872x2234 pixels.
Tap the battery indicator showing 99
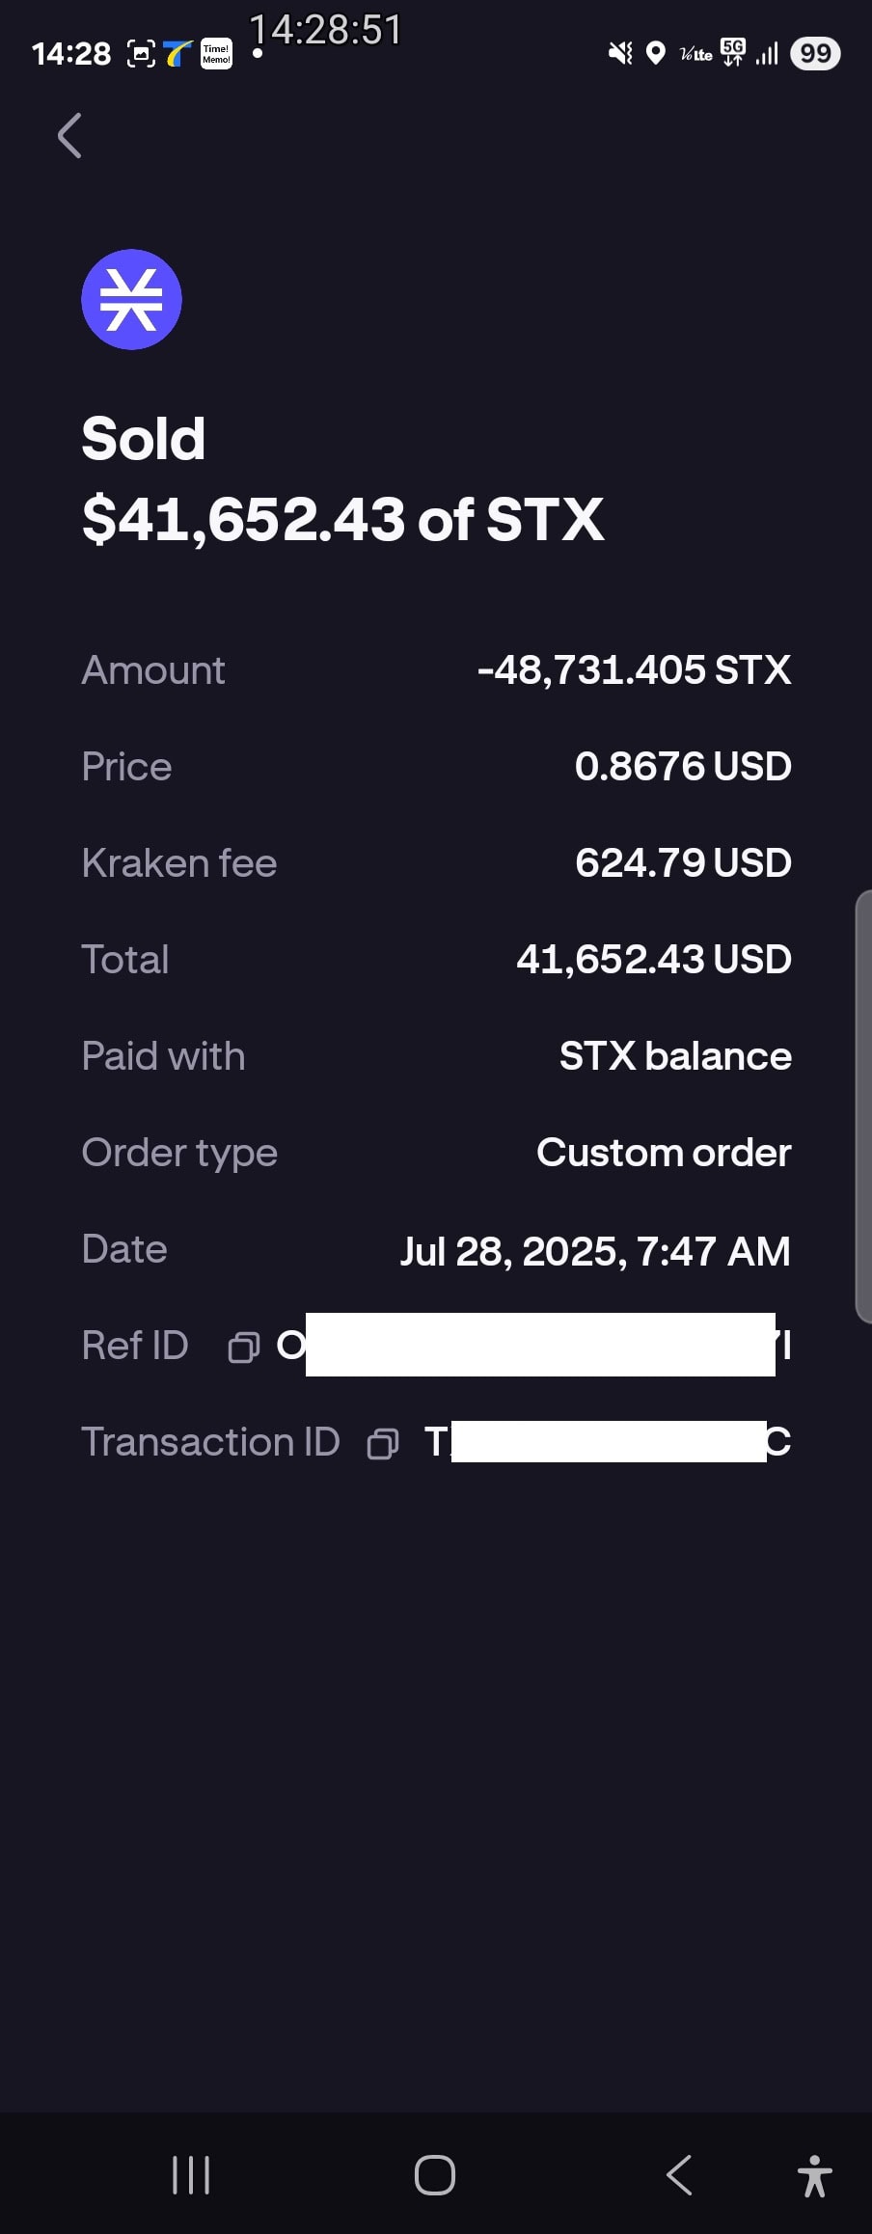point(815,53)
